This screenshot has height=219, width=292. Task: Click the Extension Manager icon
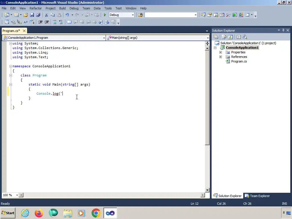241,15
